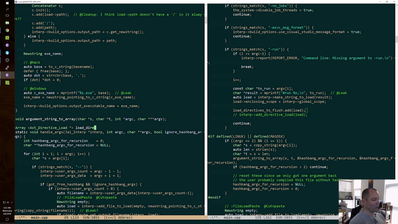Click the '// @Hack' comment
The image size is (398, 224).
tap(32, 62)
